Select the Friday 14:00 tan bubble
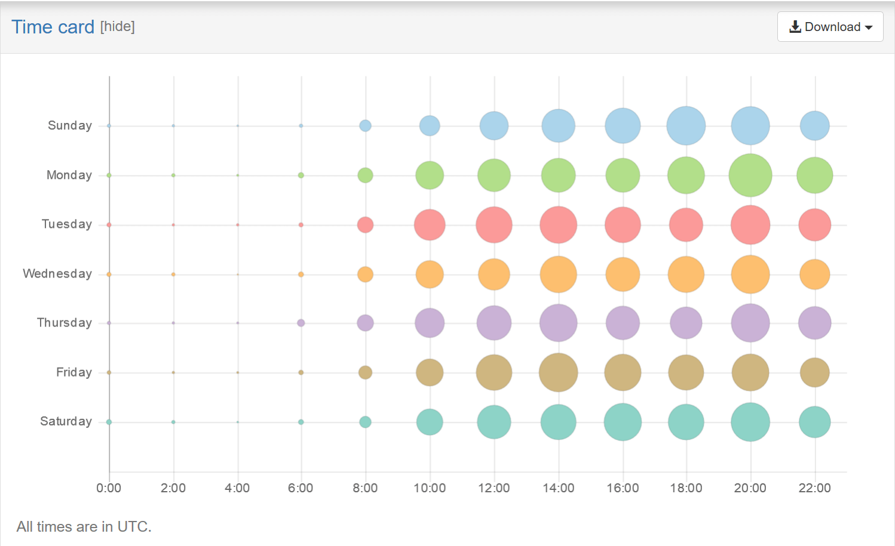This screenshot has width=895, height=546. pos(559,372)
